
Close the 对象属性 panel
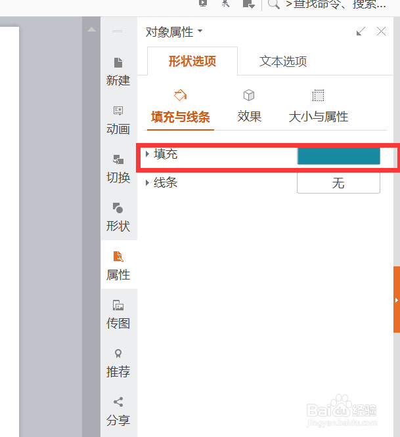click(x=382, y=31)
